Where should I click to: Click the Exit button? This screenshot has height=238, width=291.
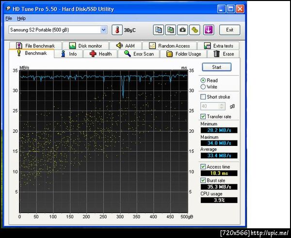(229, 30)
